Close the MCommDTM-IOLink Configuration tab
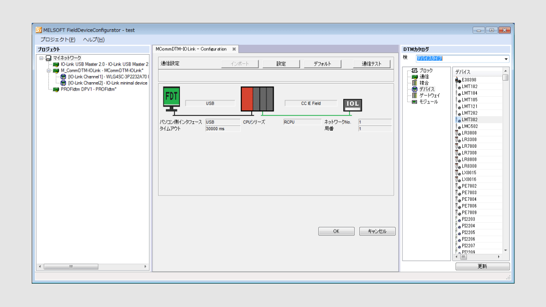Viewport: 546px width, 307px height. point(234,49)
